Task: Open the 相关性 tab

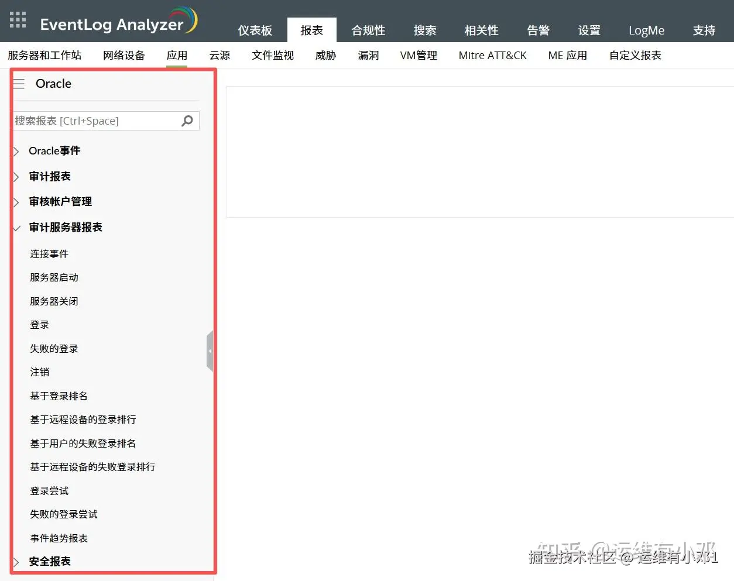Action: click(x=481, y=30)
